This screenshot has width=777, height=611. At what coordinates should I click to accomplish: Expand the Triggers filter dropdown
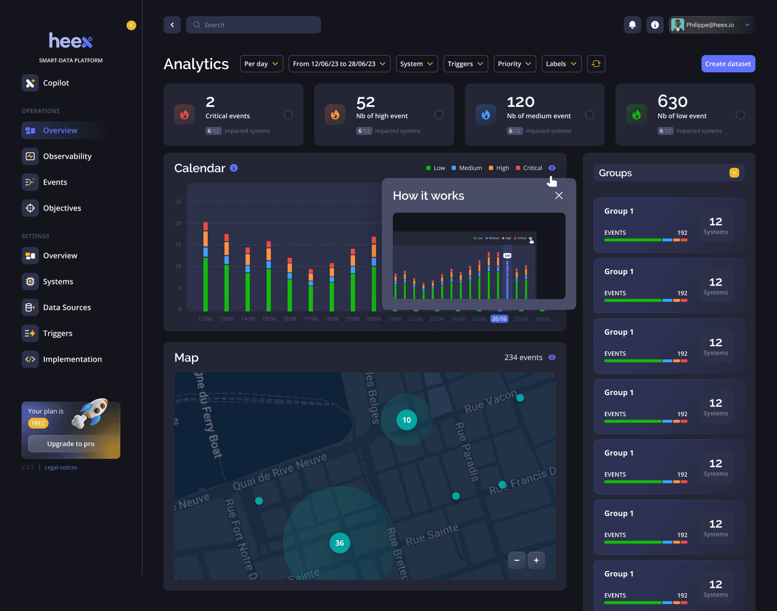[x=466, y=64]
